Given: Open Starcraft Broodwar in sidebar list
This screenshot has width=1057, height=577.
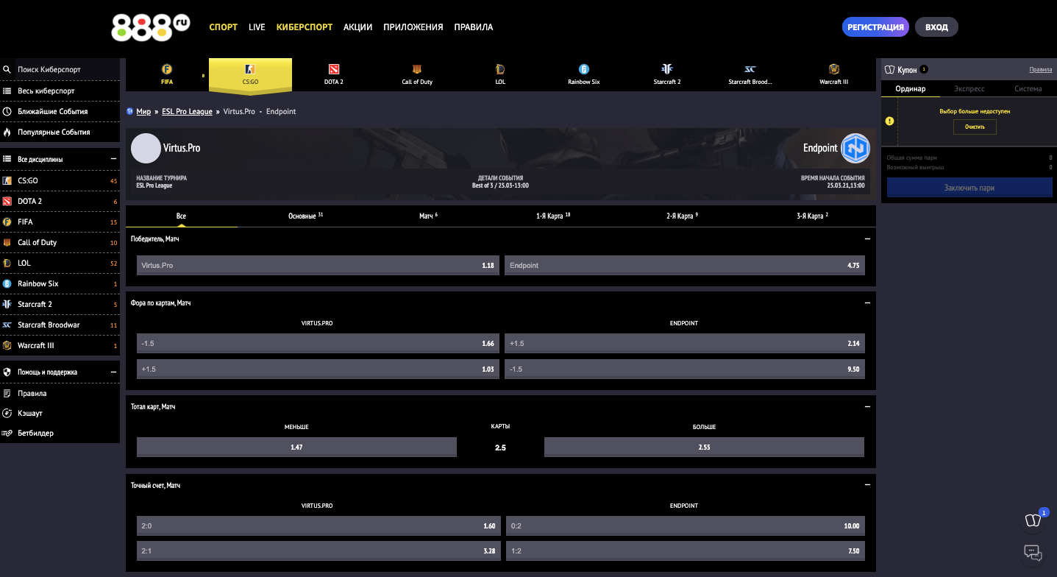Looking at the screenshot, I should pos(60,325).
